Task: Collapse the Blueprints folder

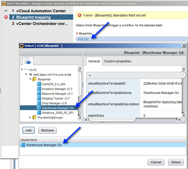Action: pyautogui.click(x=30, y=79)
